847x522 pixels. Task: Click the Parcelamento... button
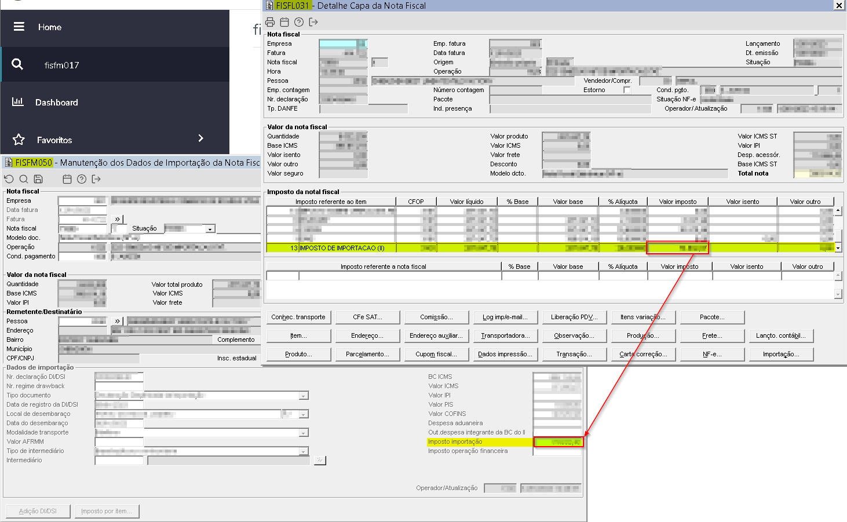pyautogui.click(x=368, y=354)
